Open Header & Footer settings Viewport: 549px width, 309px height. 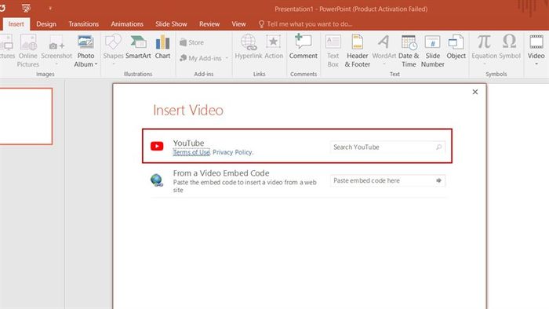[x=357, y=51]
